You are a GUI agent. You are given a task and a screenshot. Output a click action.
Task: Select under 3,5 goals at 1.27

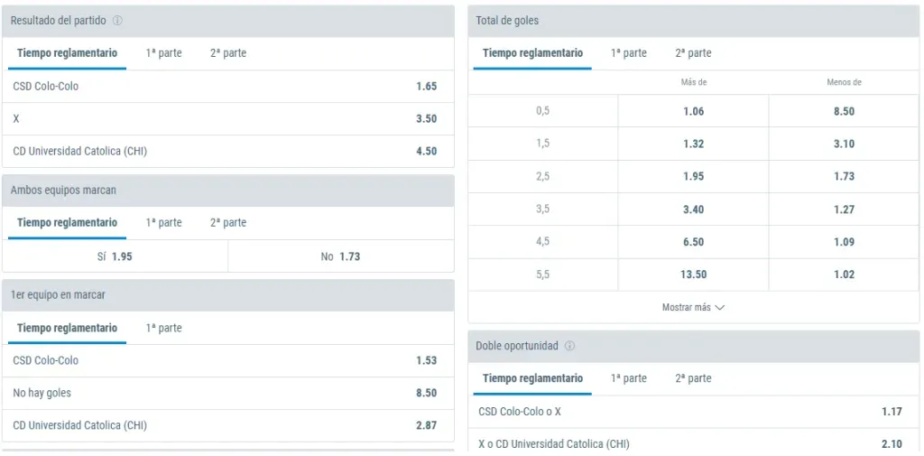(844, 209)
